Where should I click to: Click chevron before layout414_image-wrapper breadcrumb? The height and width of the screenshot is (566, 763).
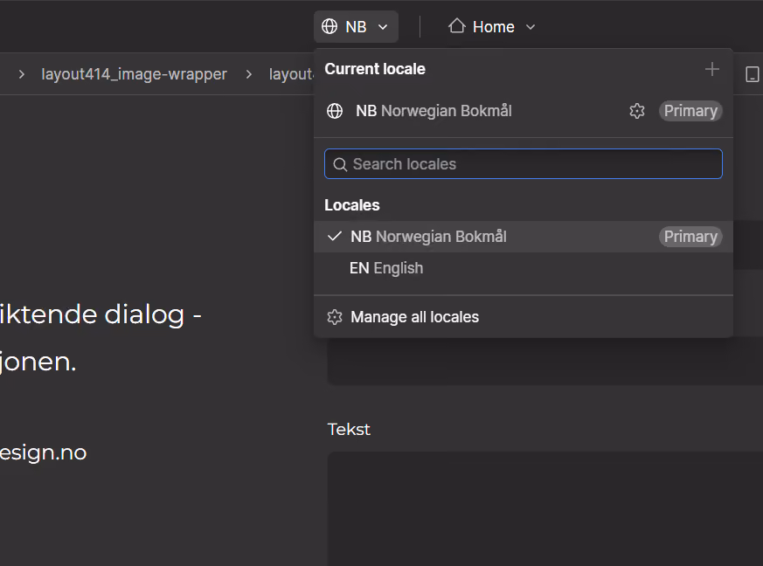tap(21, 74)
